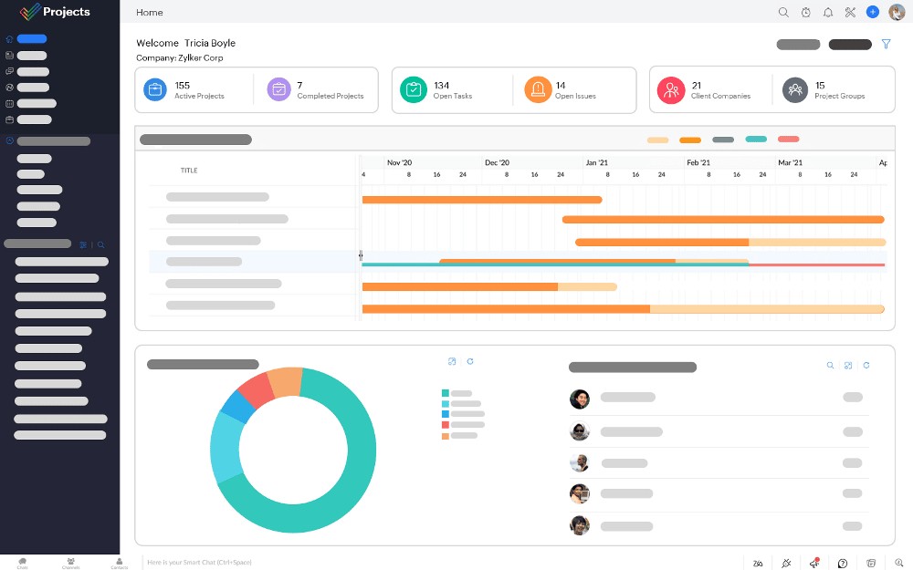Open the help question mark icon

pyautogui.click(x=843, y=563)
